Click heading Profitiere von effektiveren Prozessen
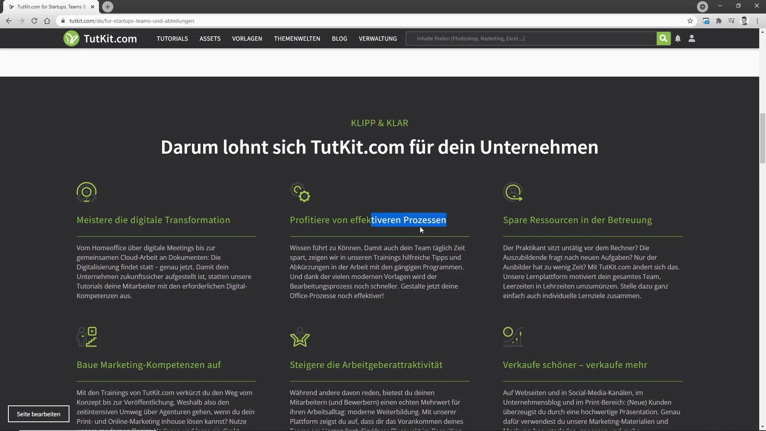The image size is (766, 431). click(368, 220)
